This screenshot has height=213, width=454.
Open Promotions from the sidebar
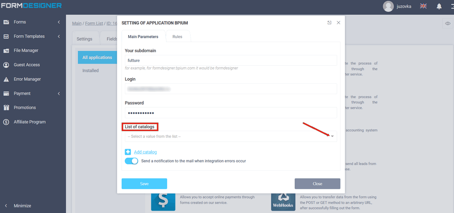25,107
